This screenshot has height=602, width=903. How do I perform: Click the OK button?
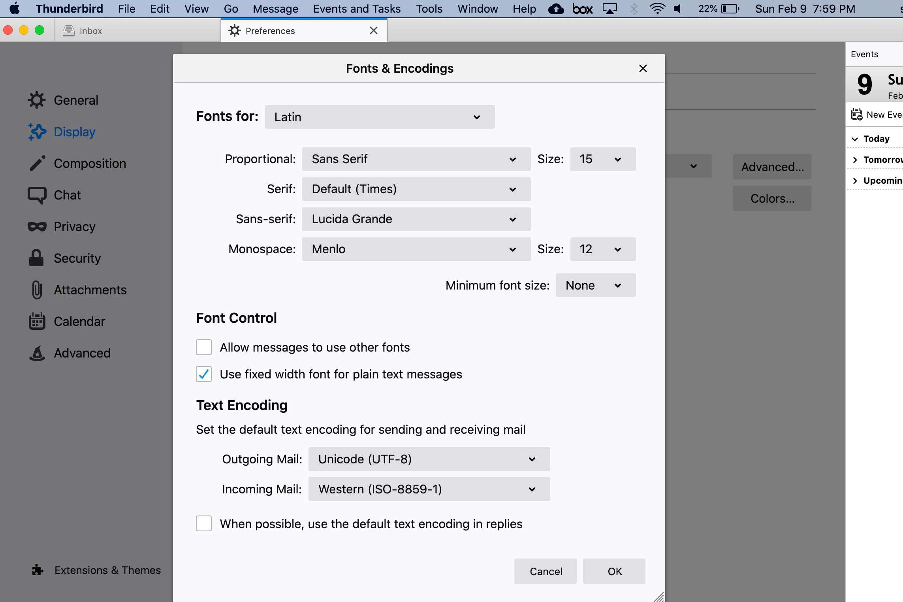tap(613, 571)
